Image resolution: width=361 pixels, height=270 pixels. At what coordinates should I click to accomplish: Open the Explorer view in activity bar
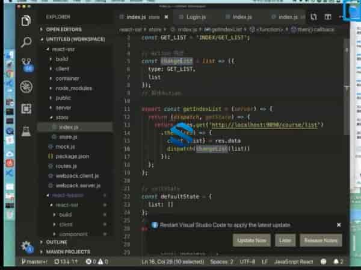pyautogui.click(x=26, y=21)
